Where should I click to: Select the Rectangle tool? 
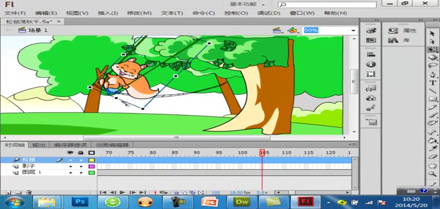(433, 99)
